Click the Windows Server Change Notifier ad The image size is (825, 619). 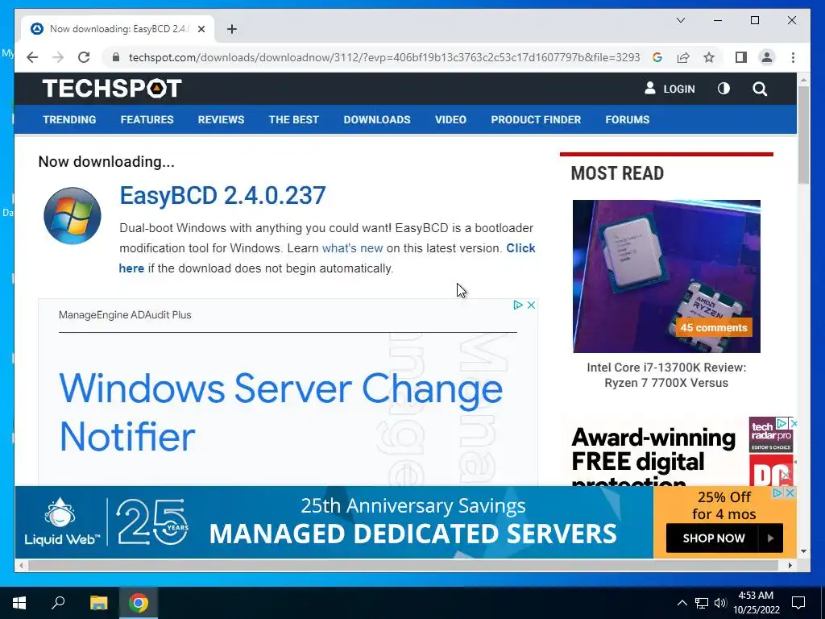tap(281, 412)
